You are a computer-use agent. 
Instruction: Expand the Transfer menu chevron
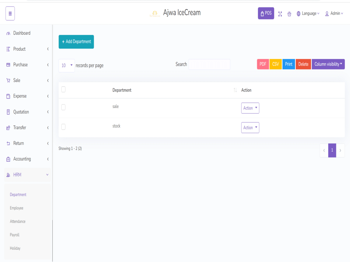pos(48,128)
